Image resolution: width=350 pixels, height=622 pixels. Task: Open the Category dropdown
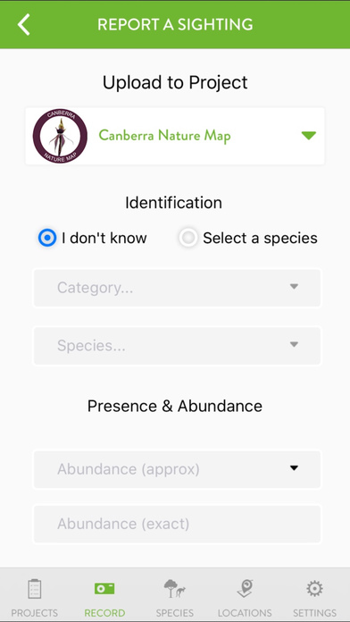(x=177, y=288)
